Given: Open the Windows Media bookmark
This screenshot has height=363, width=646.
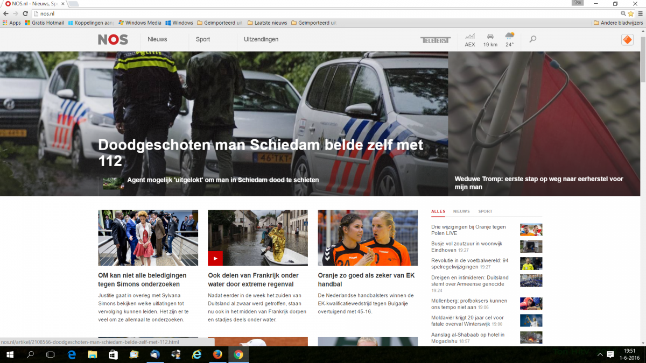Looking at the screenshot, I should 140,23.
